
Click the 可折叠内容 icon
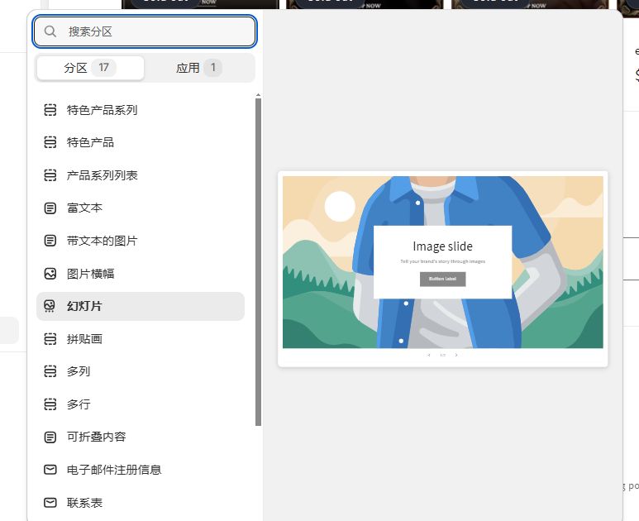point(50,437)
